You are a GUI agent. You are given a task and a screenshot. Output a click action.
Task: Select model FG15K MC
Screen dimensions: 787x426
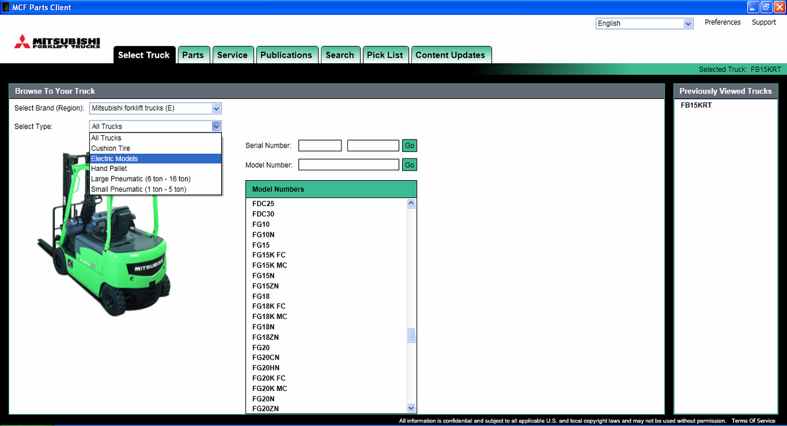click(269, 266)
